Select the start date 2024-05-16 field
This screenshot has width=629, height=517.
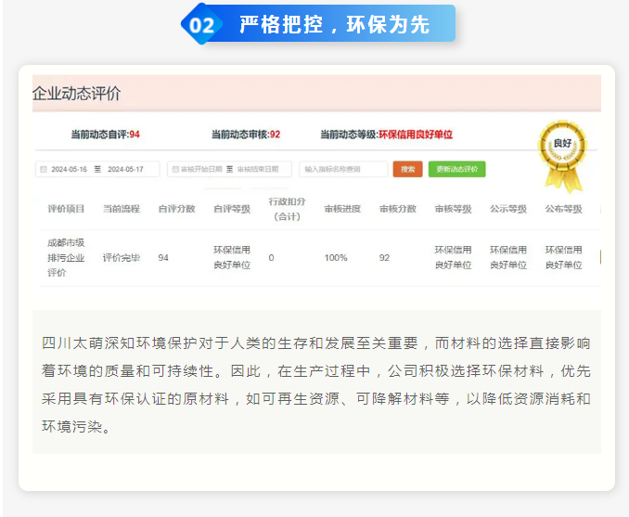[70, 170]
